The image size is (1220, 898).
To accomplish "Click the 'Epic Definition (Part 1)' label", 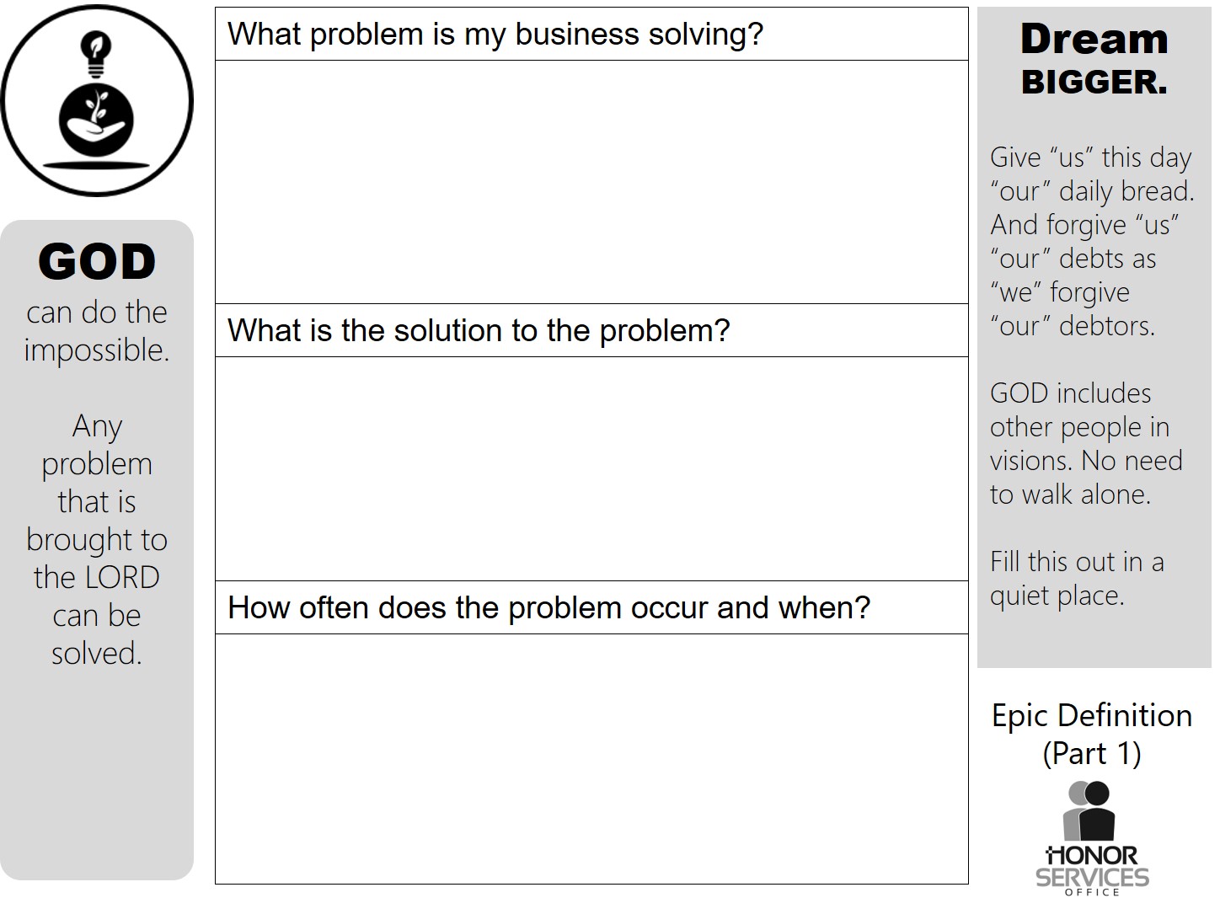I will coord(1092,734).
